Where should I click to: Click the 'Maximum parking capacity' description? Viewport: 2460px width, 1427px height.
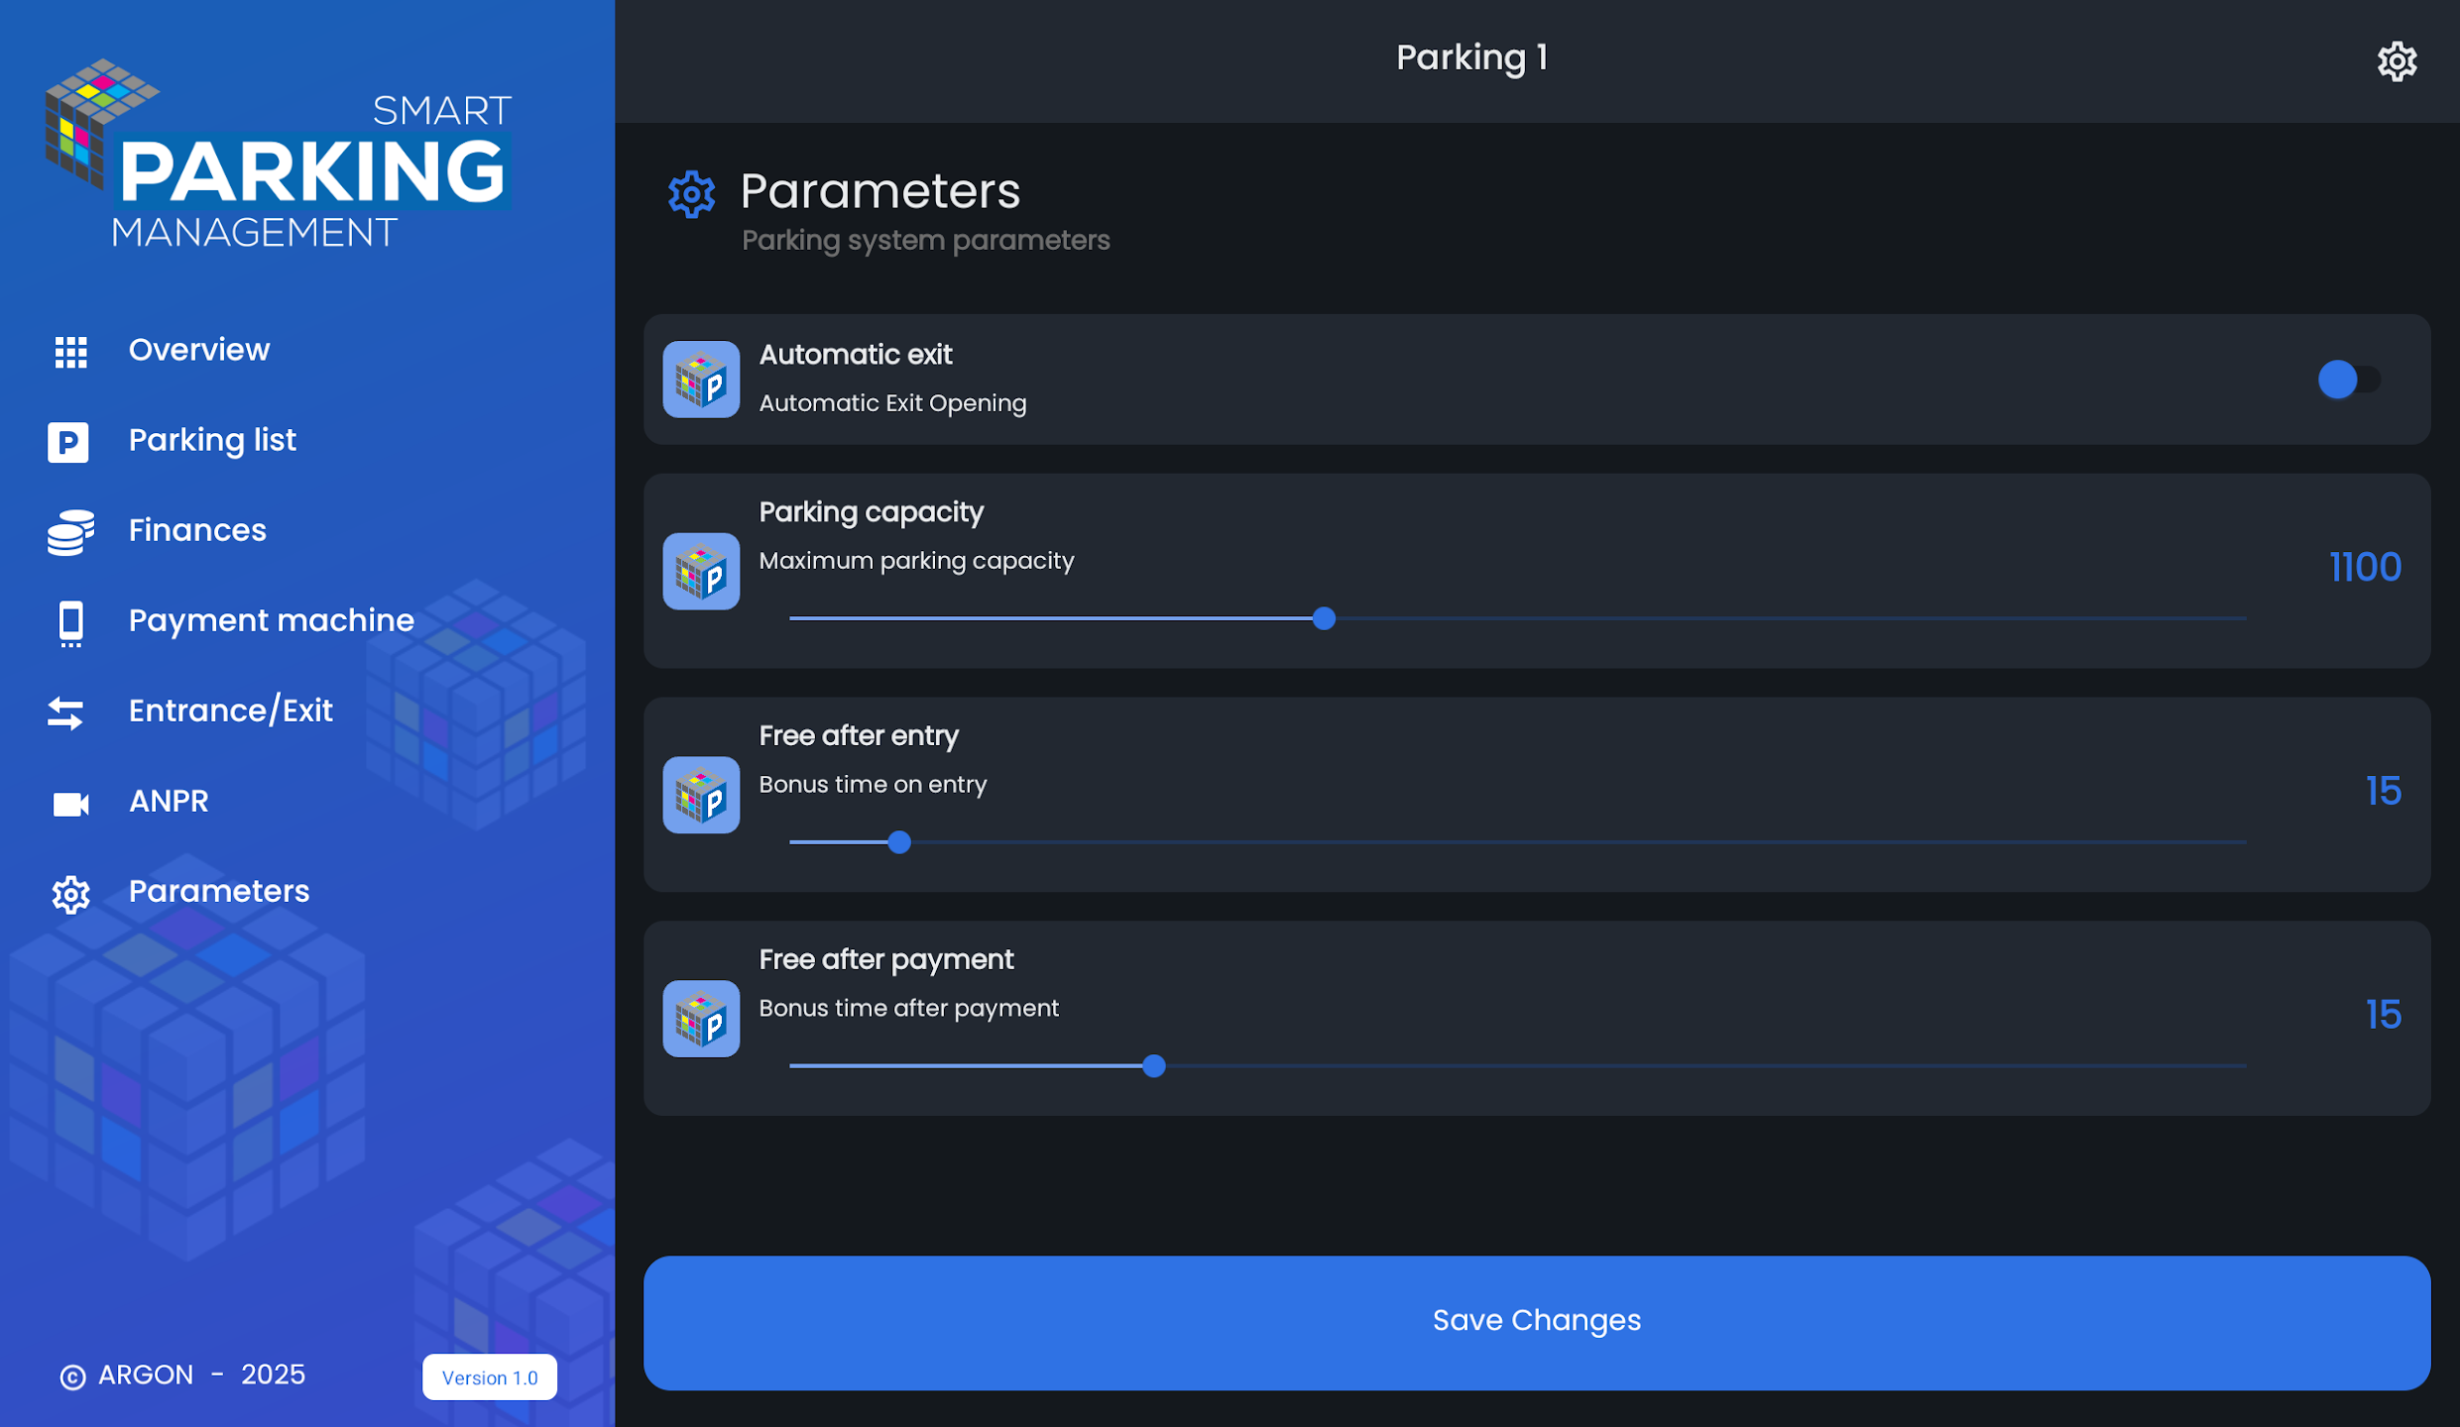point(916,562)
